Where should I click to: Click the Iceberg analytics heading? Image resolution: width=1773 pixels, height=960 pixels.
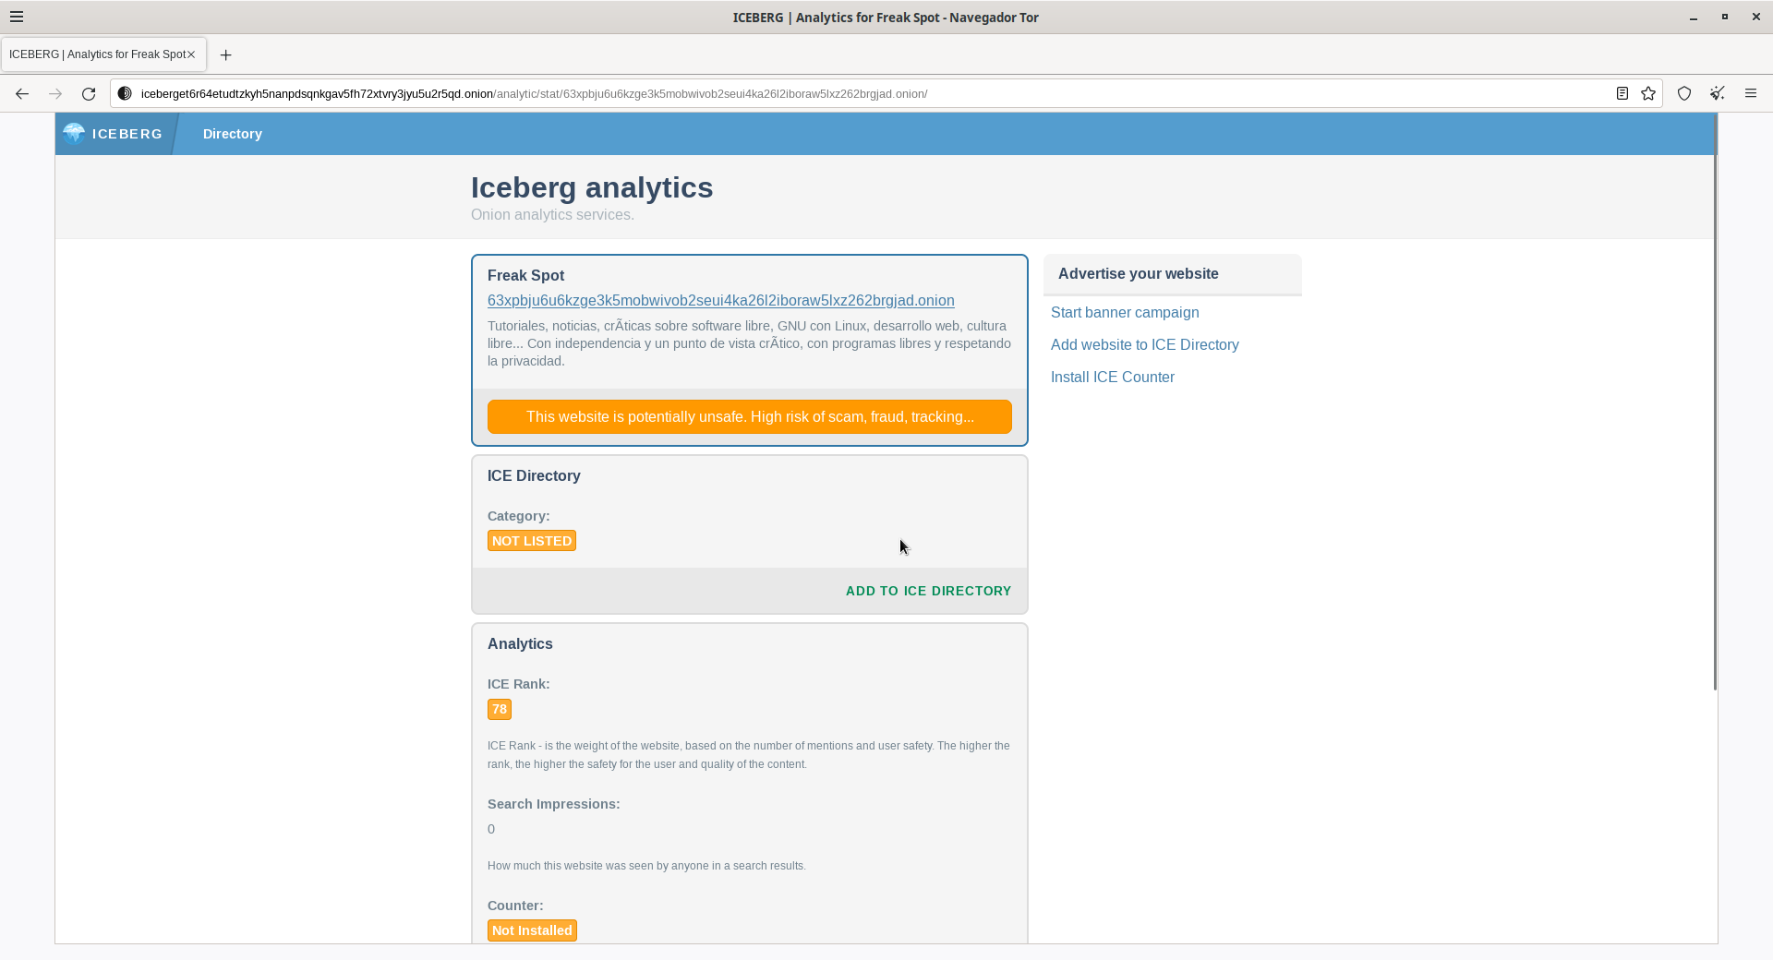point(592,187)
